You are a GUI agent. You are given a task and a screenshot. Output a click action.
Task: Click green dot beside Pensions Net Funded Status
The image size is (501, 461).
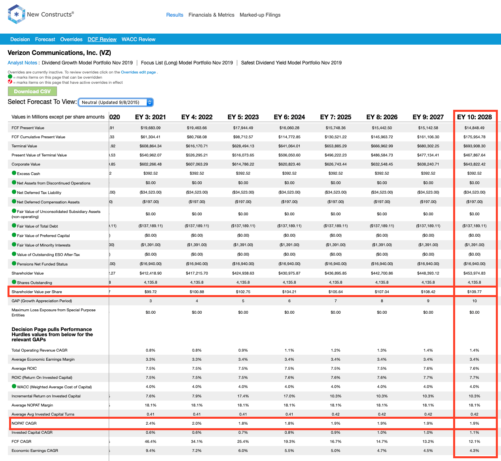coord(14,263)
